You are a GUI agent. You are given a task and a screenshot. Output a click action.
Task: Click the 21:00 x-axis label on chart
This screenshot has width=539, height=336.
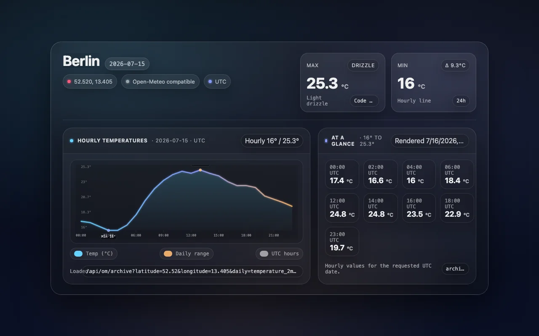274,235
